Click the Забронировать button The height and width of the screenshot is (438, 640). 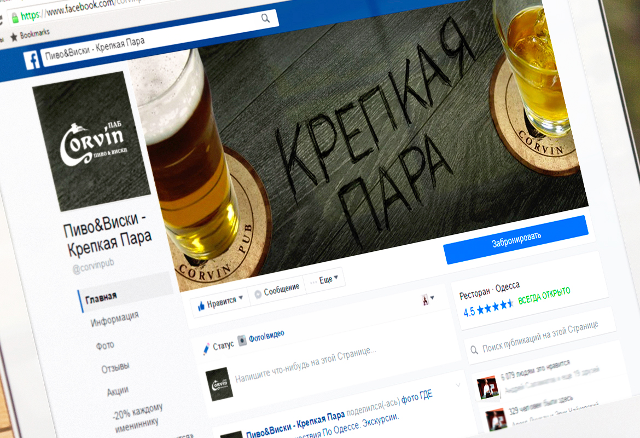click(x=516, y=240)
